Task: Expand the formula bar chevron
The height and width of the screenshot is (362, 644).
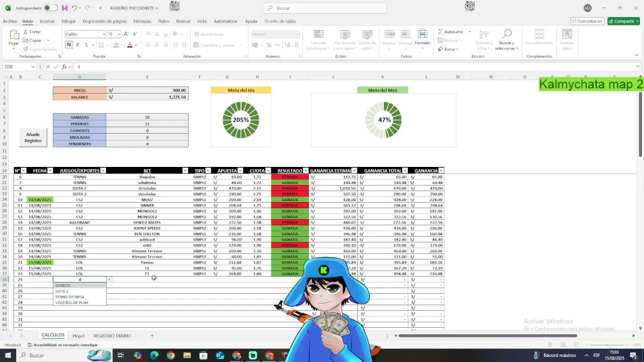Action: point(638,66)
